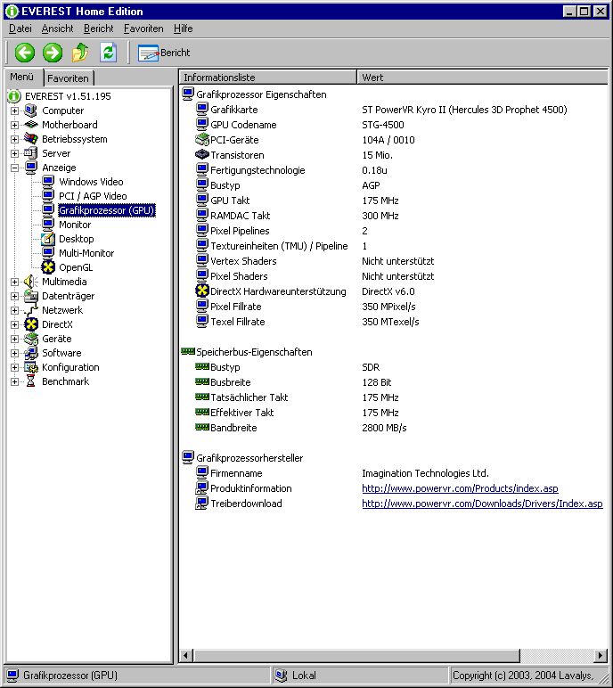Click the Desktop icon under Anzeige
613x688 pixels.
[x=48, y=239]
